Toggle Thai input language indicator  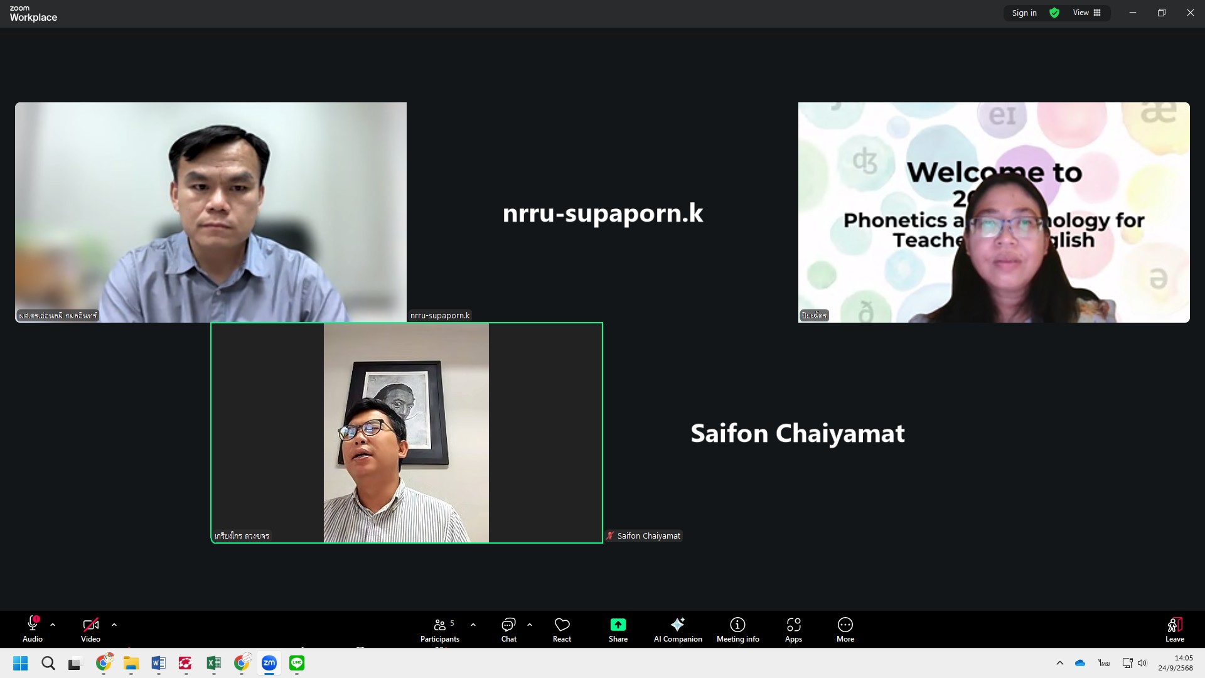coord(1104,663)
